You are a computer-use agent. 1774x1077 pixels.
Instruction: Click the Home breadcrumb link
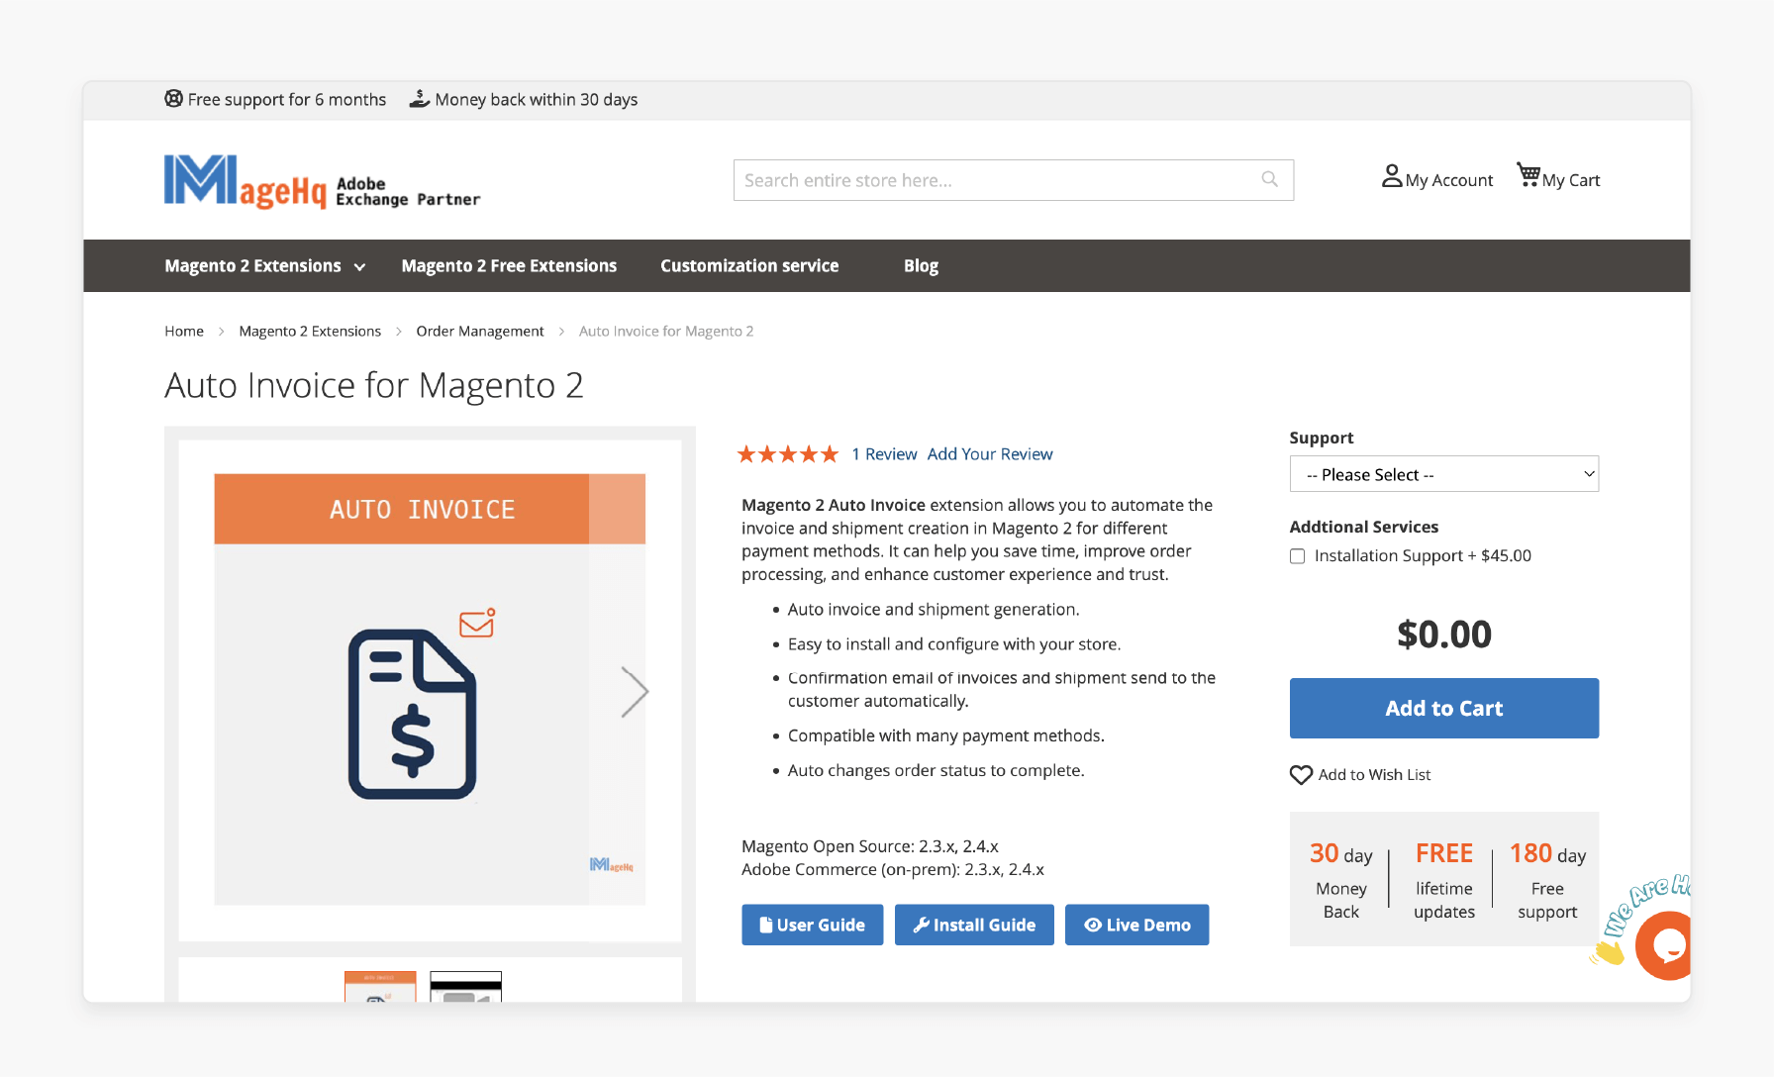coord(184,332)
